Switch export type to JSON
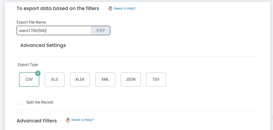 click(x=131, y=79)
